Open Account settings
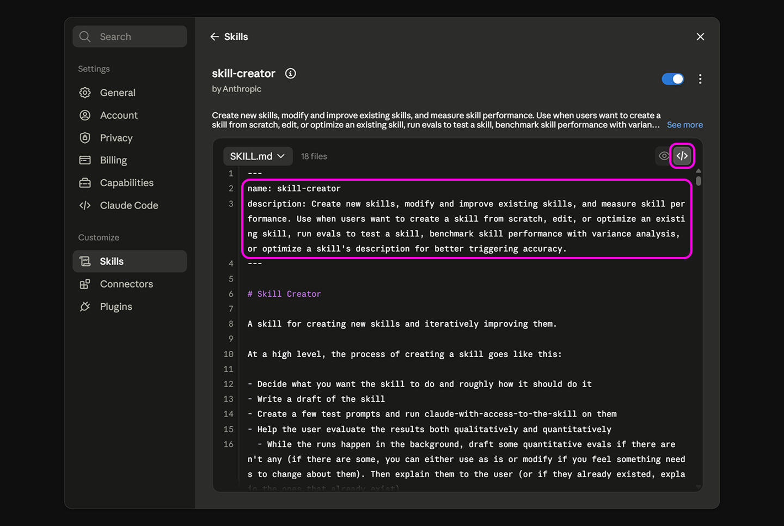This screenshot has height=526, width=784. pyautogui.click(x=130, y=115)
